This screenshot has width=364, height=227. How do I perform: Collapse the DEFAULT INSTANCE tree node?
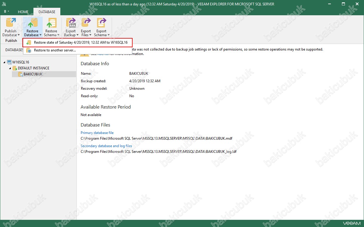[x=10, y=68]
